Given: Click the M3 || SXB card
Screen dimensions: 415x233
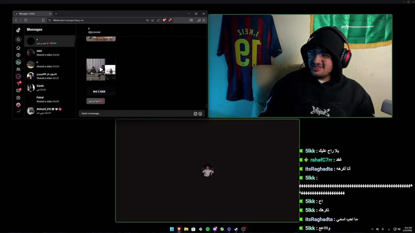Looking at the screenshot, I should (x=101, y=92).
